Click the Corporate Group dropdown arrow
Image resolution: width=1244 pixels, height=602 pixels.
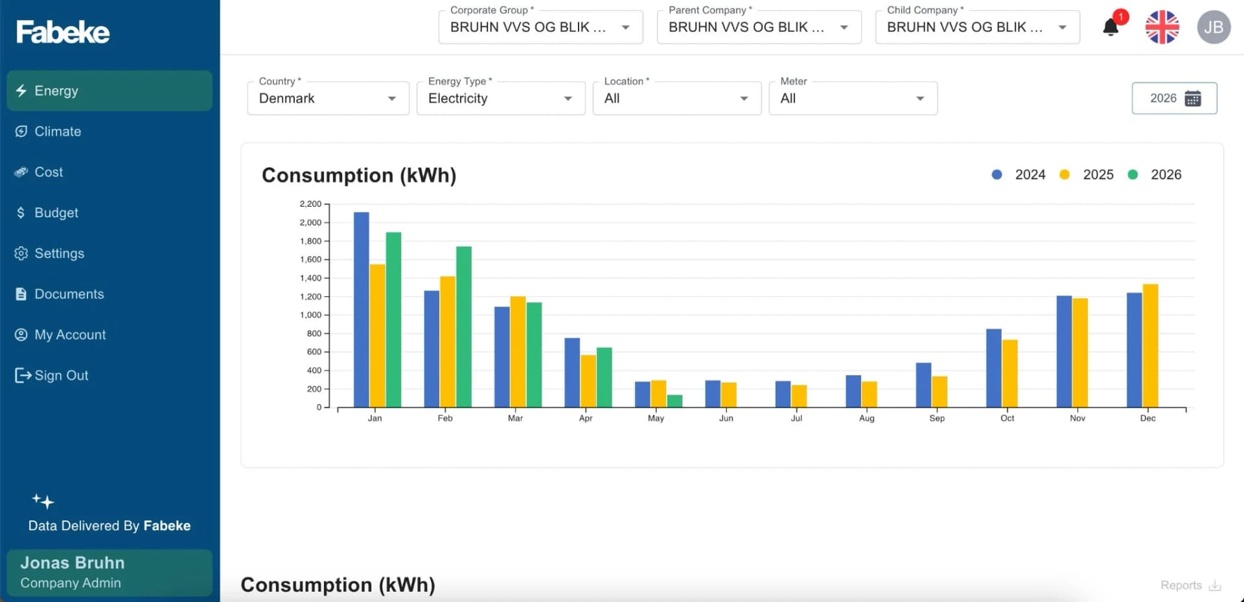(x=626, y=27)
